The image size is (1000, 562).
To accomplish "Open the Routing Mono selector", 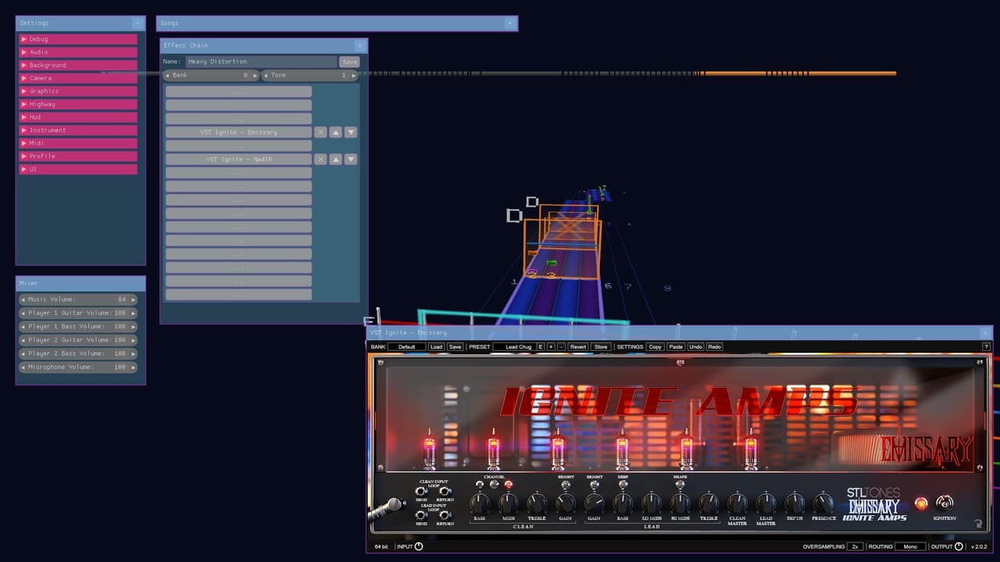I will [x=910, y=546].
